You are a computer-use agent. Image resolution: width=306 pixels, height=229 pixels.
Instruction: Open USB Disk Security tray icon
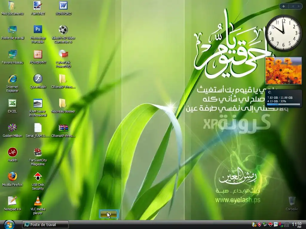[270, 225]
